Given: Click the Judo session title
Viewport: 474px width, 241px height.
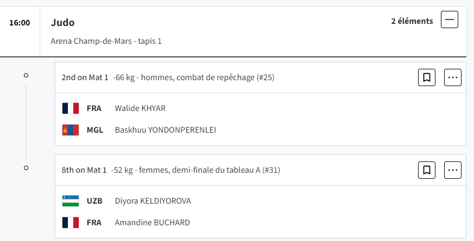Looking at the screenshot, I should (62, 22).
